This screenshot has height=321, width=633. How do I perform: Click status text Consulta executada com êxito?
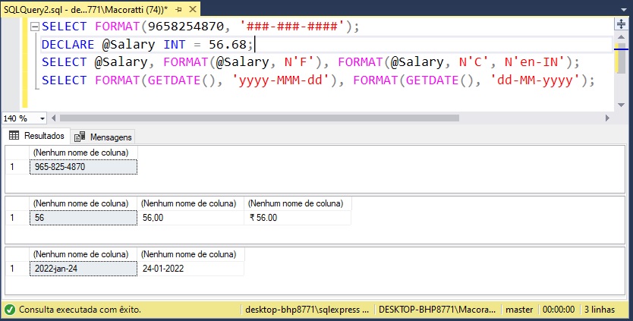(x=80, y=310)
